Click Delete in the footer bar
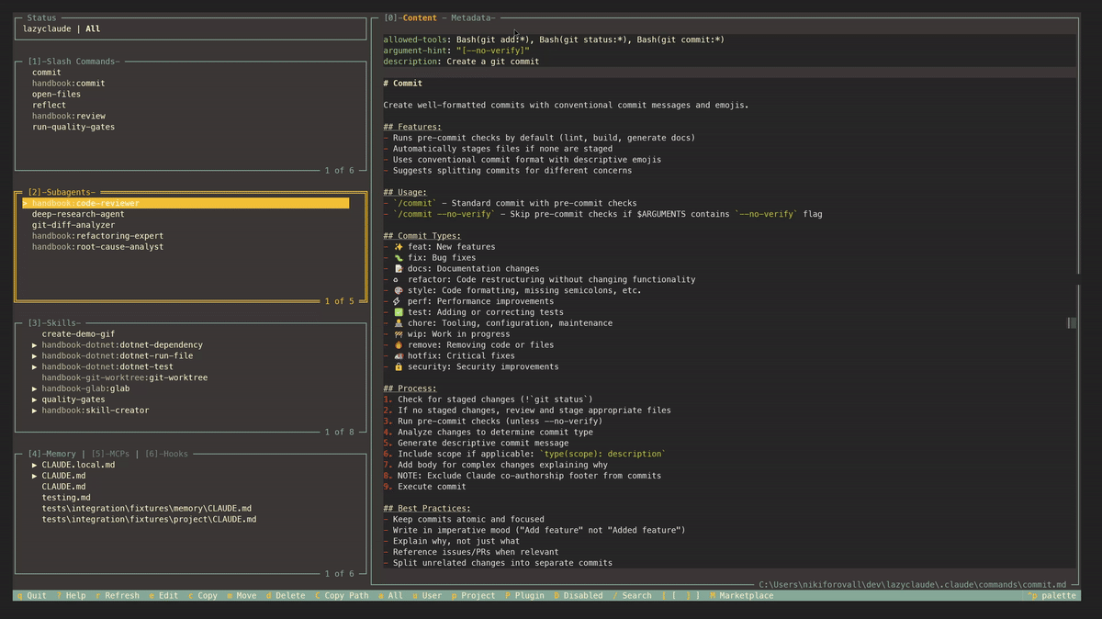This screenshot has width=1102, height=619. coord(286,595)
